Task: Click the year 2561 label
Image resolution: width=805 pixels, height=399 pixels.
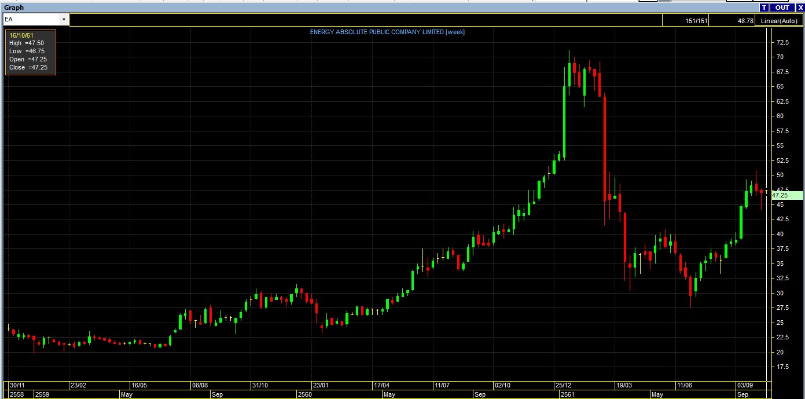Action: click(567, 394)
